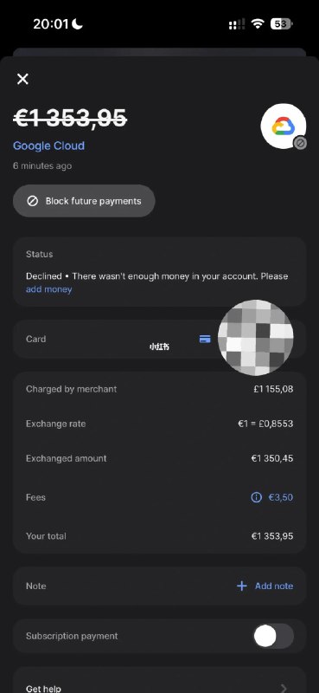
Task: Tap the Google Cloud merchant logo
Action: tap(284, 126)
